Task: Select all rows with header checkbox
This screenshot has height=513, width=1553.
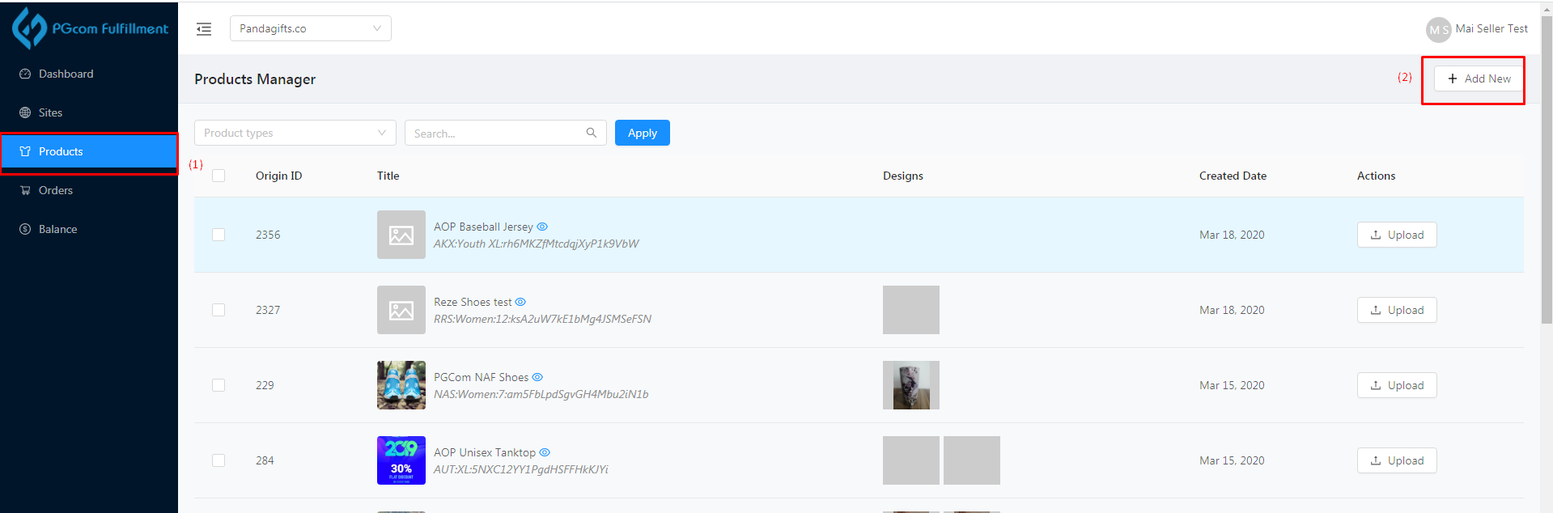Action: point(219,176)
